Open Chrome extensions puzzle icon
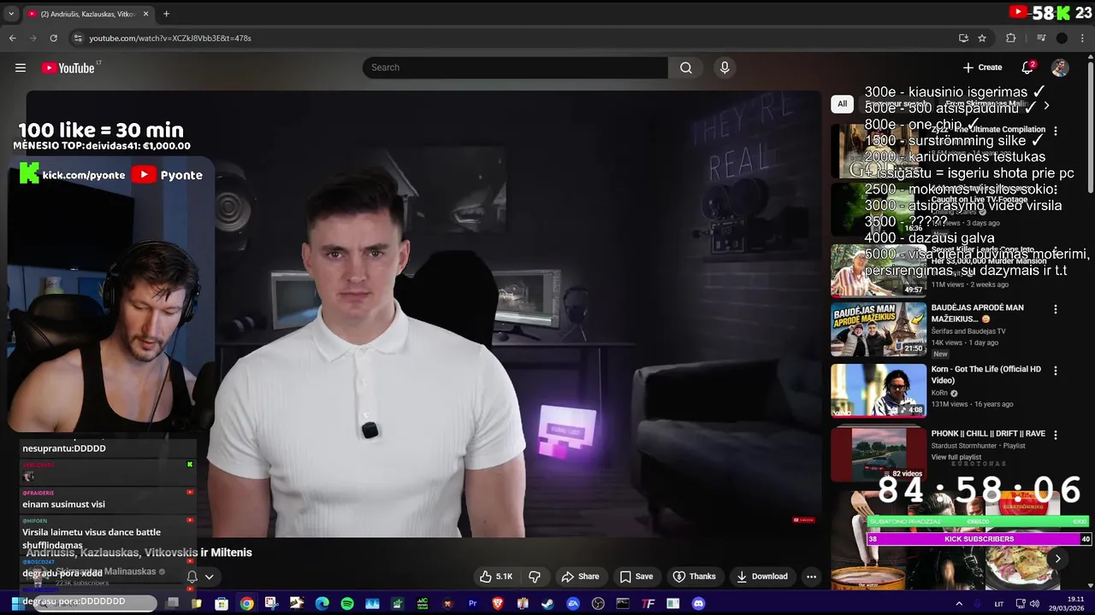 click(x=1010, y=38)
